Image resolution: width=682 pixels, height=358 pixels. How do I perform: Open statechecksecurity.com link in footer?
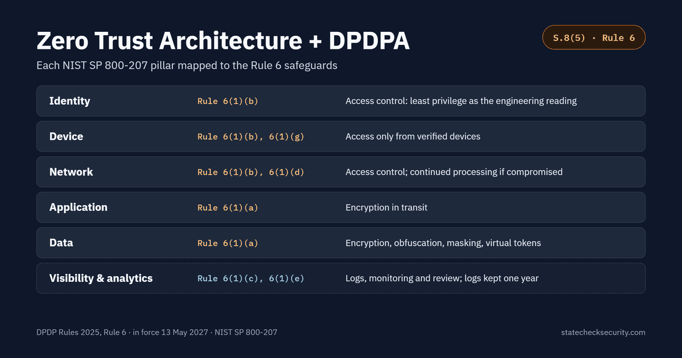tap(603, 332)
